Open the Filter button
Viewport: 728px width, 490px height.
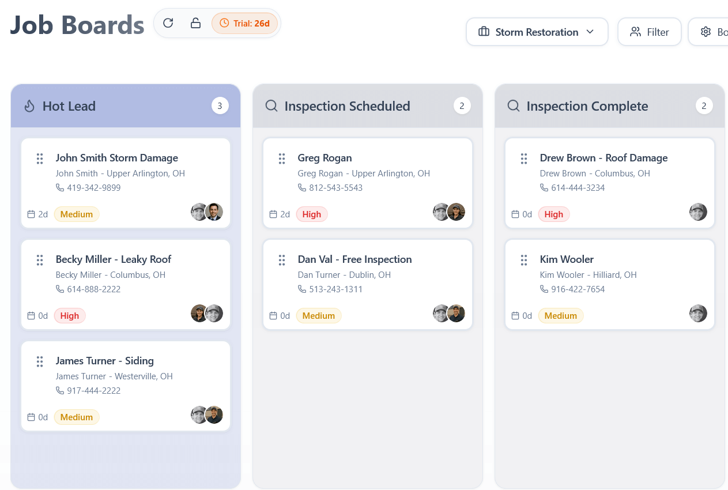click(650, 32)
